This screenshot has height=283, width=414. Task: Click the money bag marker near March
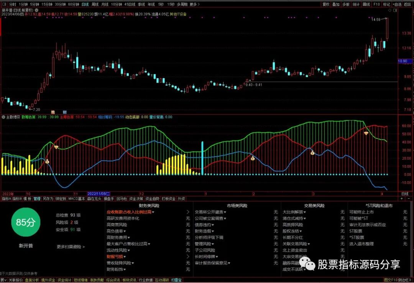pos(313,153)
